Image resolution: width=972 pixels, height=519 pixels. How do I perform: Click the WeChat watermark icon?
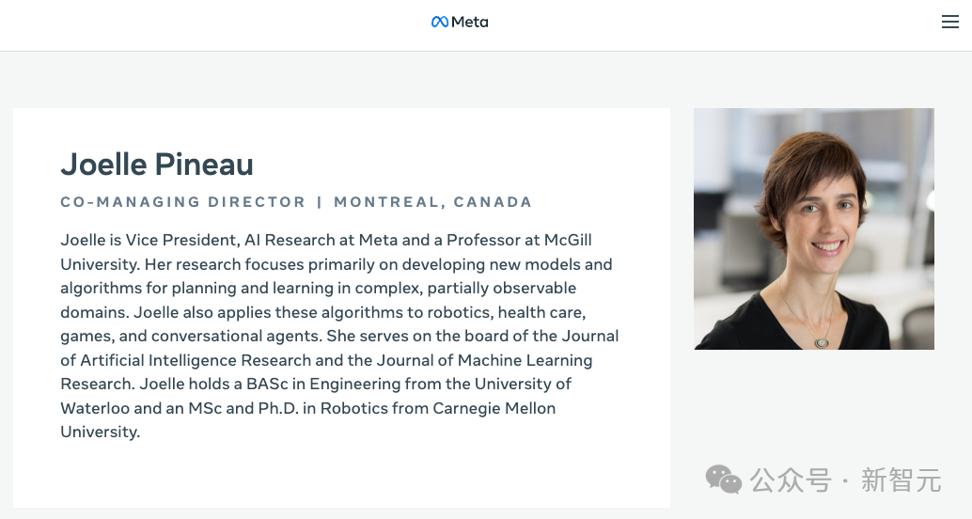(724, 480)
